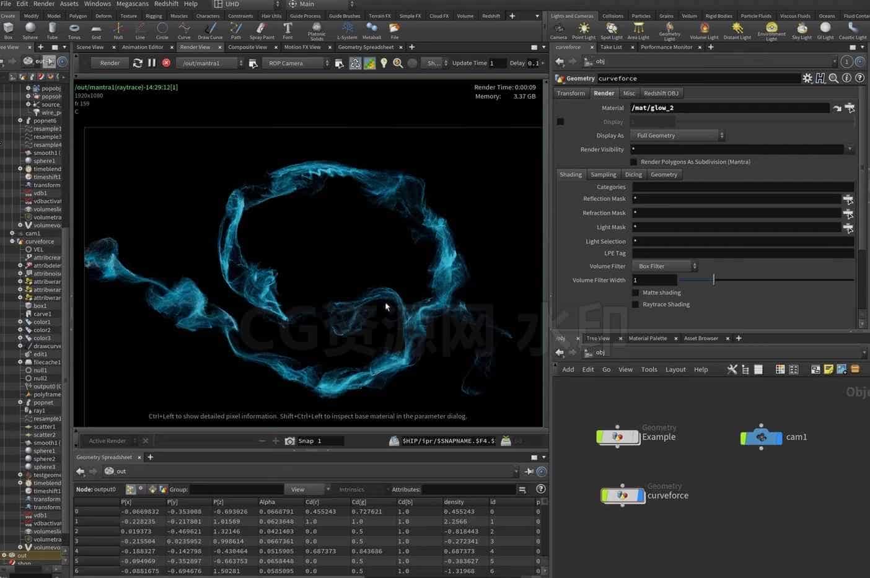The height and width of the screenshot is (578, 870).
Task: Add a Camera from the shelf
Action: (x=558, y=31)
